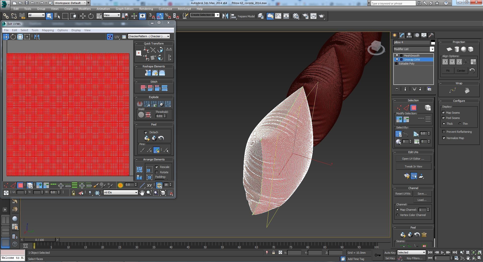Screen dimensions: 483x262
Task: Toggle the Normalize Map checkbox
Action: [x=444, y=138]
